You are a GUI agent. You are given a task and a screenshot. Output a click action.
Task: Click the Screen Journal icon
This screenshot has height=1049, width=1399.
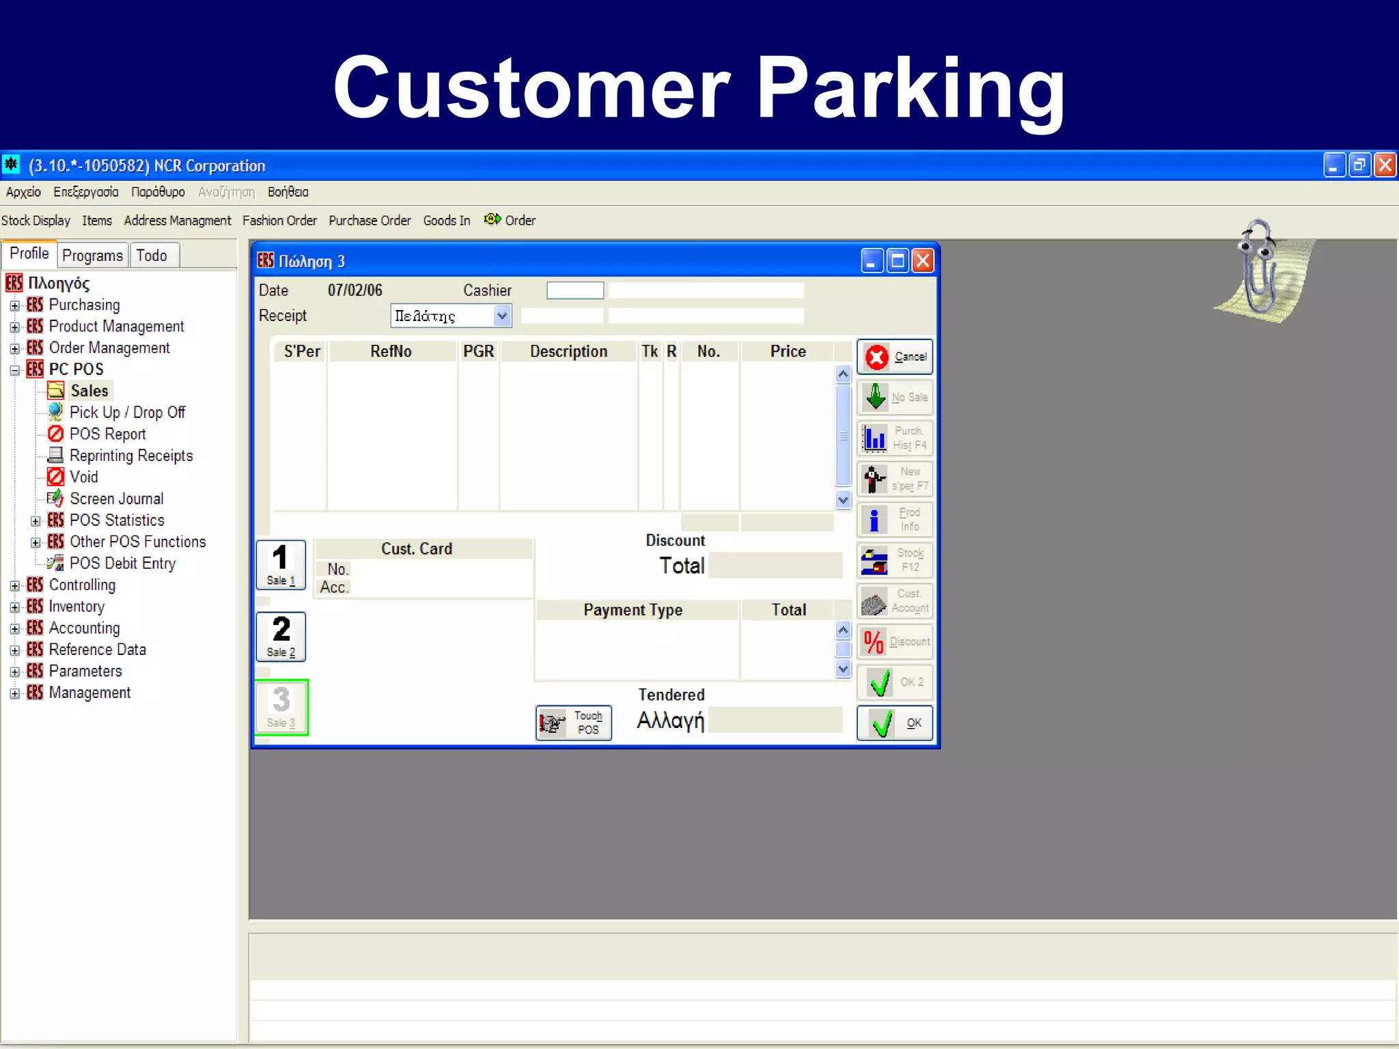[x=56, y=499]
